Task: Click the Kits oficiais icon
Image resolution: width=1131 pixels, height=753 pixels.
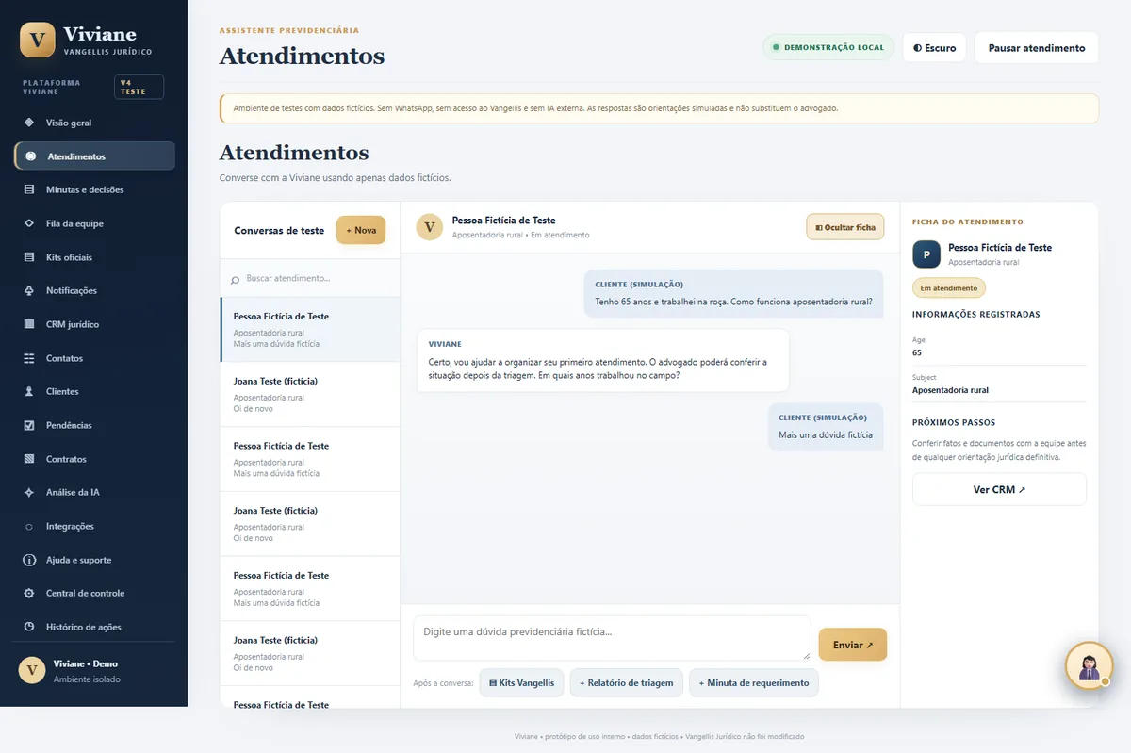Action: click(29, 257)
